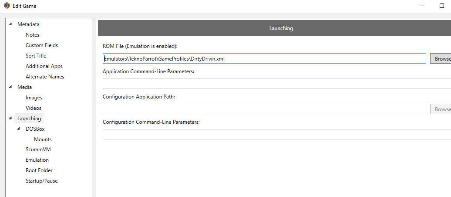Select Metadata in the sidebar tree
Screen dimensions: 451x197
(28, 24)
